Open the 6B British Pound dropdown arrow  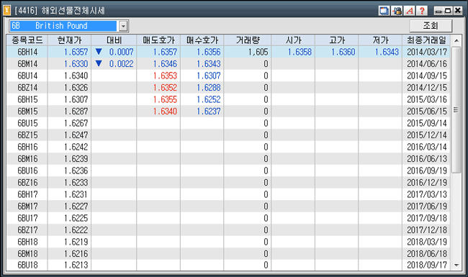click(123, 26)
